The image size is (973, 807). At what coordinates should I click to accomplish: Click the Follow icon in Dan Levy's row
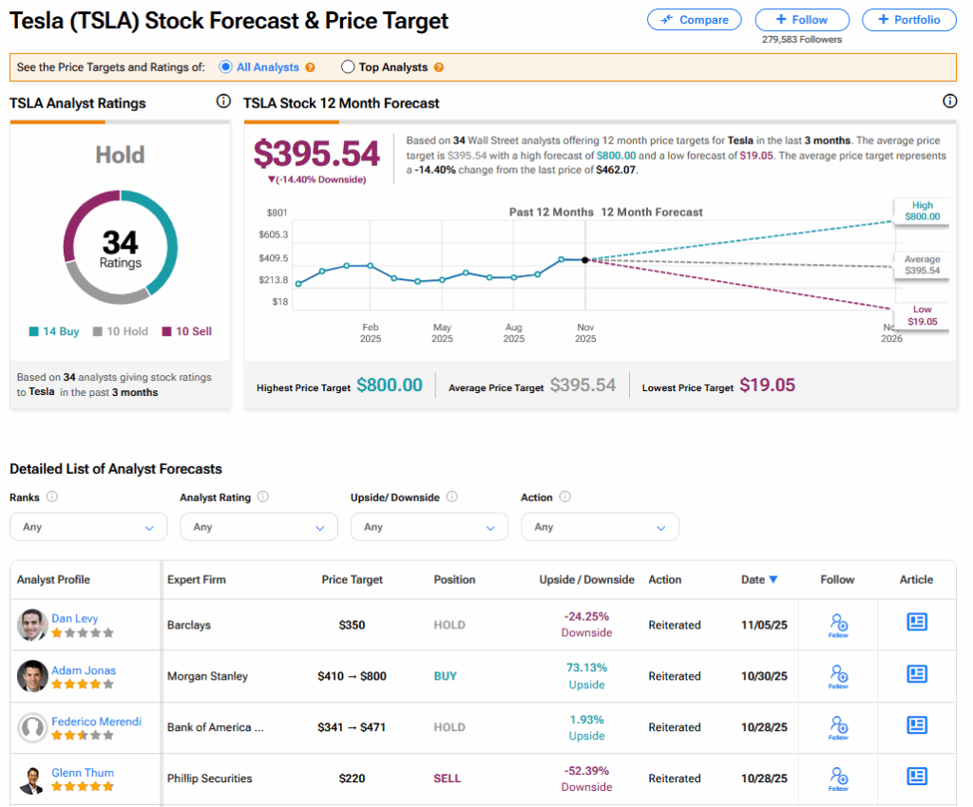click(x=838, y=625)
